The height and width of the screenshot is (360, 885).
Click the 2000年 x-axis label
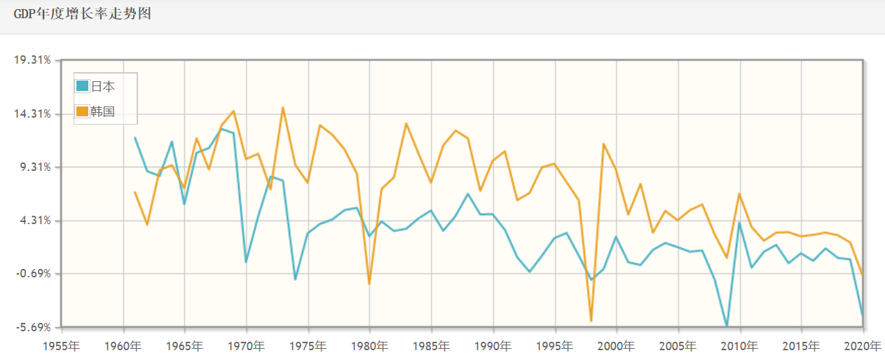pyautogui.click(x=617, y=345)
